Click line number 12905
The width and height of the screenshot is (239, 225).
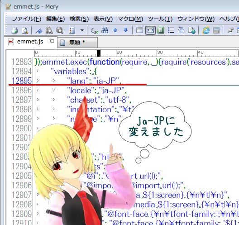21,176
